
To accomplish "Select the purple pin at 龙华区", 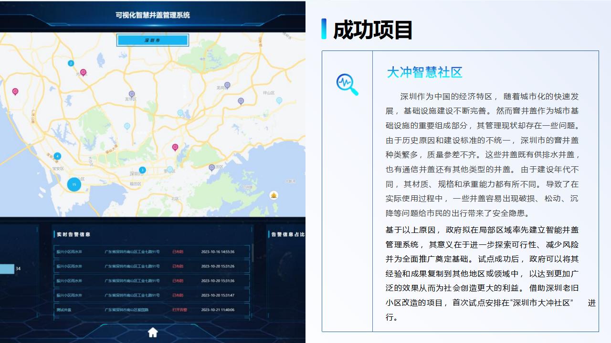I will [x=132, y=94].
